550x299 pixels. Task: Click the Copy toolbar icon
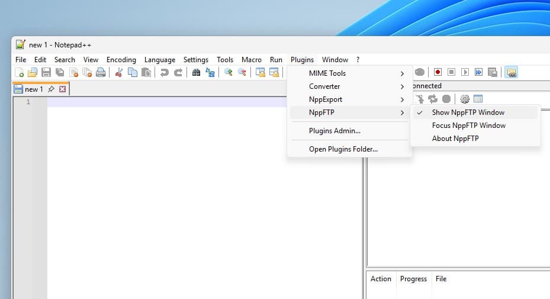pyautogui.click(x=133, y=72)
